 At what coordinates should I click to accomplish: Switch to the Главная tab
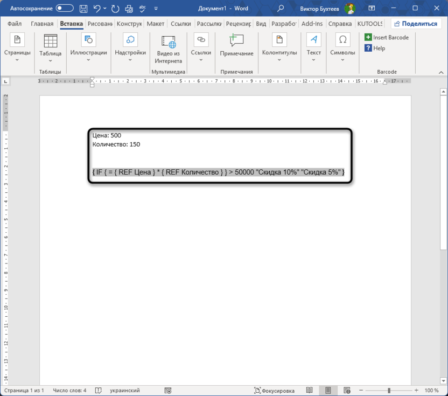pyautogui.click(x=42, y=24)
